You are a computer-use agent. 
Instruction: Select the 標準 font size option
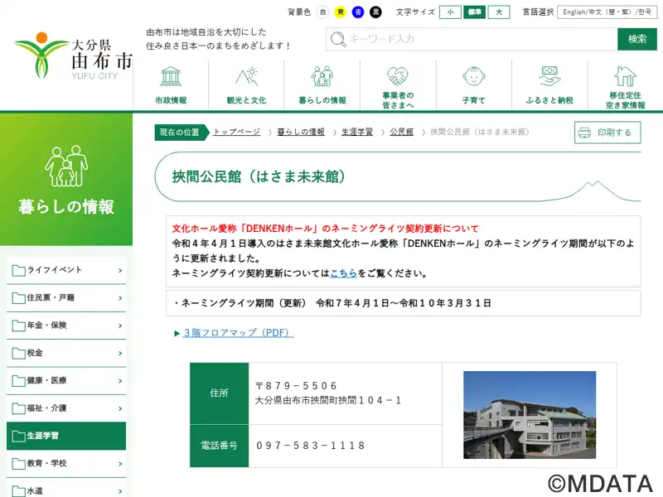[x=475, y=12]
